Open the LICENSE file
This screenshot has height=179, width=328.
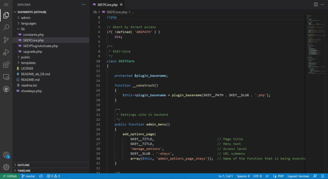pos(51,68)
